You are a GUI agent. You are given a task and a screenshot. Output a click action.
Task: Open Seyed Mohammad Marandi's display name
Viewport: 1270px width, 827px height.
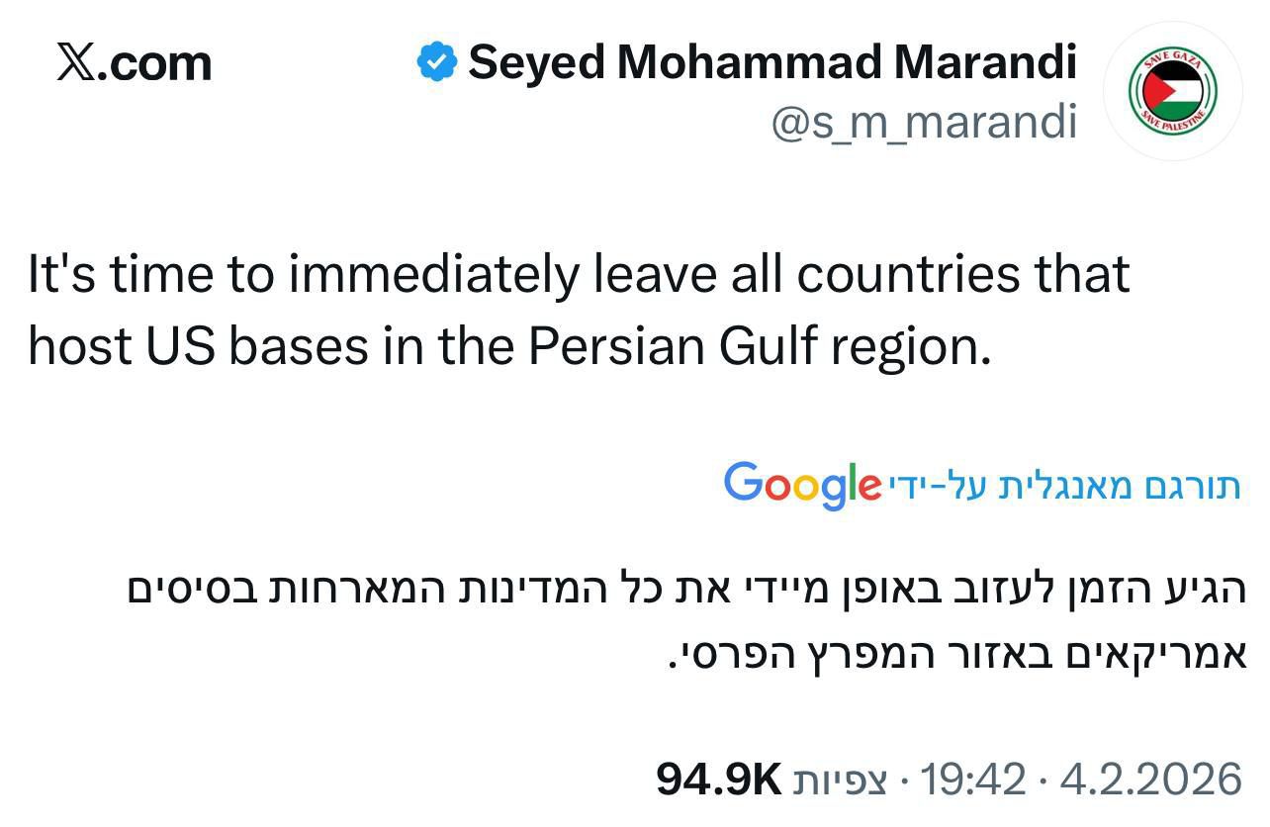click(771, 62)
